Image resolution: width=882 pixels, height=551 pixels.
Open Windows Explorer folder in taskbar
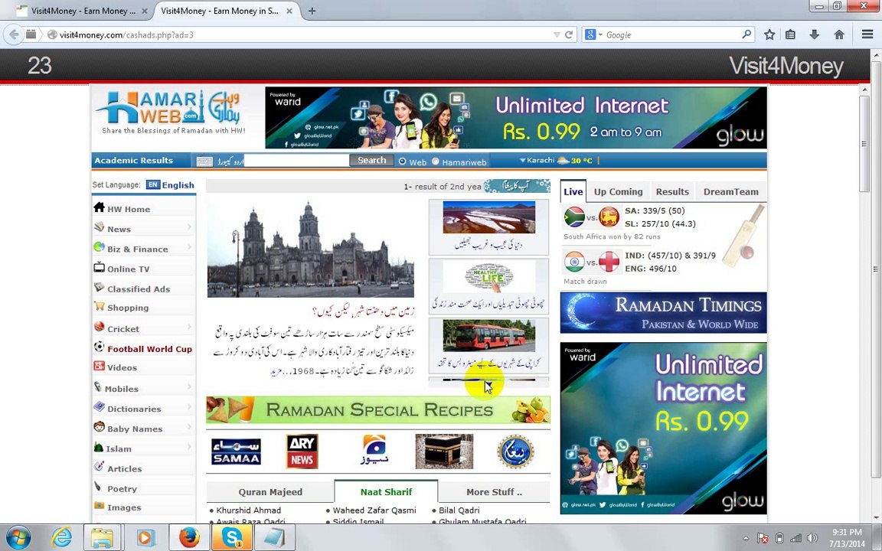point(102,538)
